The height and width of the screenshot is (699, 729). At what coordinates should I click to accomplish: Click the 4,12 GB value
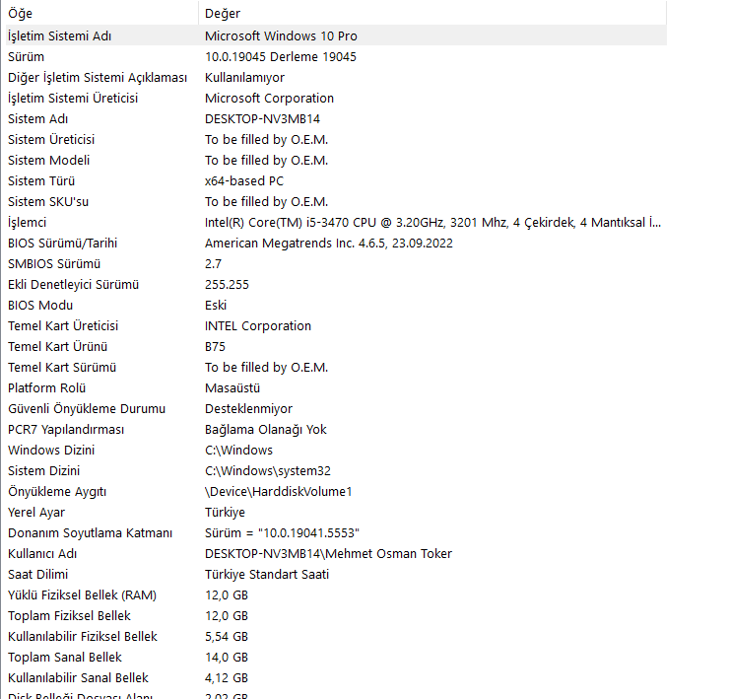[227, 678]
